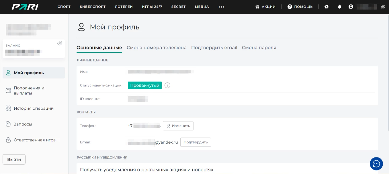Select Пополнения и выплаты in sidebar

point(29,90)
